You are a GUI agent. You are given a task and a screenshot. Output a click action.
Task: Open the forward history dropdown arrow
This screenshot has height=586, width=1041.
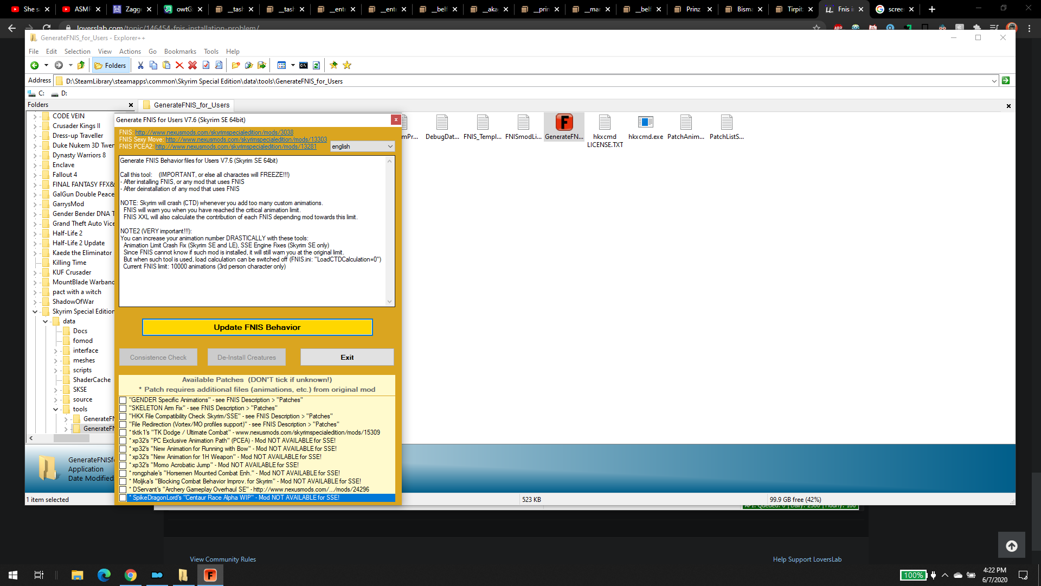pyautogui.click(x=70, y=65)
